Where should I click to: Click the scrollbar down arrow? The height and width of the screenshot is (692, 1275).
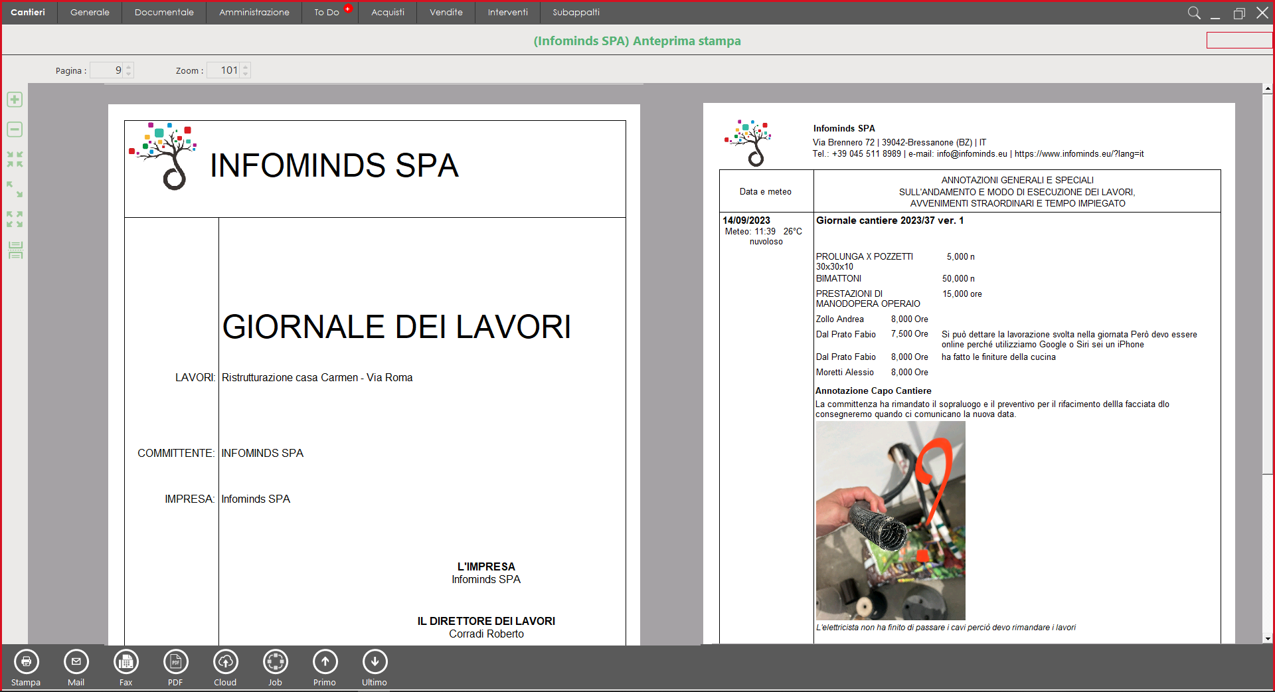click(x=1268, y=639)
